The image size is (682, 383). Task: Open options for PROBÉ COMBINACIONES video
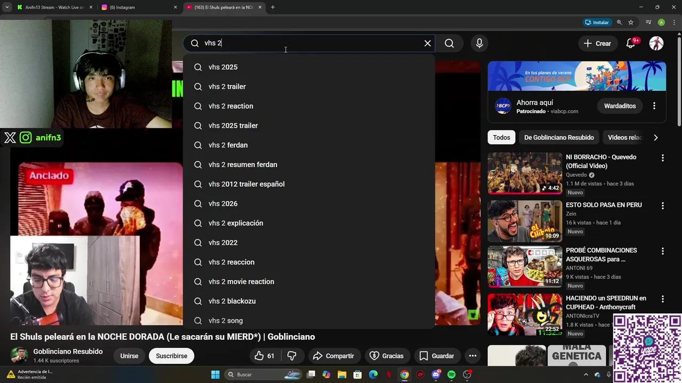(x=663, y=251)
